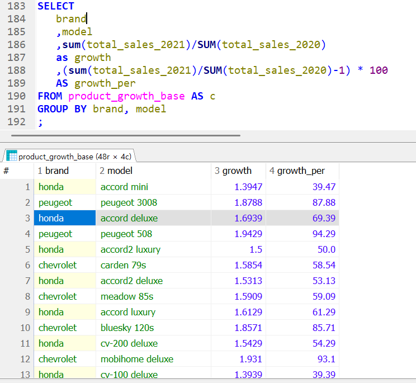The width and height of the screenshot is (416, 383).
Task: Select cell 'accord mini' in row 1
Action: coord(153,187)
